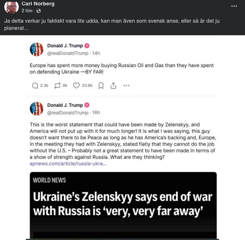This screenshot has width=245, height=240.
Task: Open post options three-dots menu
Action: tap(234, 6)
